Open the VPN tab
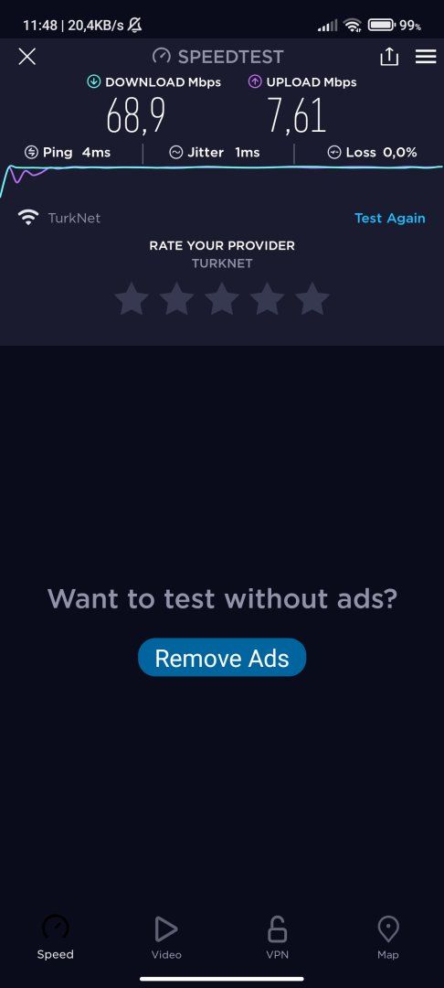444x988 pixels. 278,938
